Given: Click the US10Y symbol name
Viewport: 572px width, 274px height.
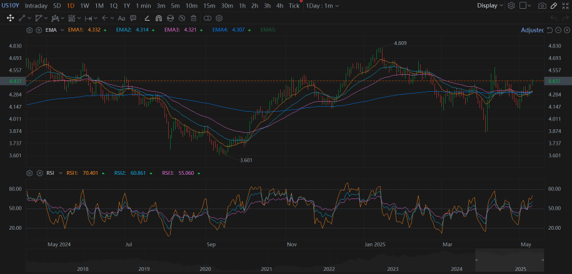Looking at the screenshot, I should (10, 6).
